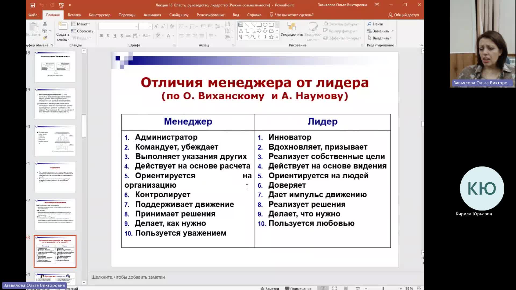Toggle Underline (Ч) formatting
This screenshot has height=290, width=516.
(115, 35)
